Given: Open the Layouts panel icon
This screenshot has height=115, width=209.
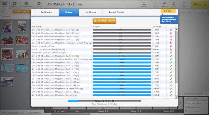Looking at the screenshot, I should pyautogui.click(x=15, y=4).
